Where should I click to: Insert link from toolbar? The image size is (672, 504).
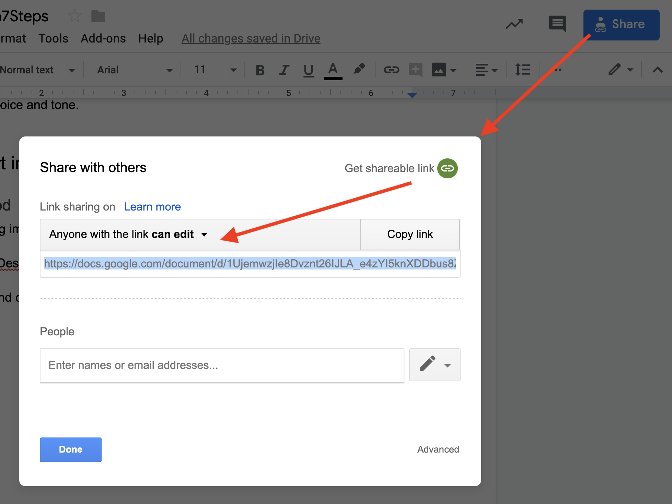392,70
